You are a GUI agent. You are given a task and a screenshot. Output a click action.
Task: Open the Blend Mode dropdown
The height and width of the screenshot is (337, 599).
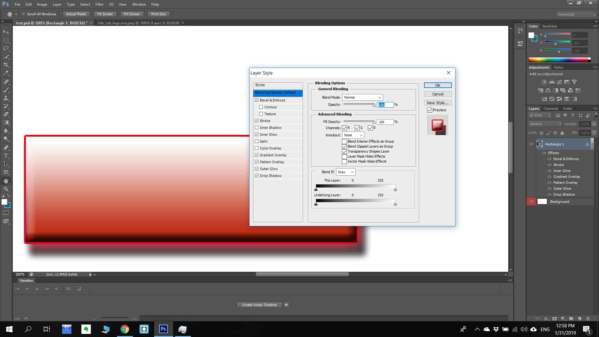pyautogui.click(x=362, y=97)
